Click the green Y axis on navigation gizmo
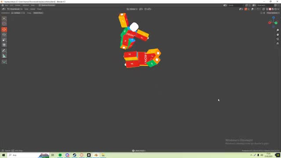The height and width of the screenshot is (158, 281). click(x=276, y=23)
